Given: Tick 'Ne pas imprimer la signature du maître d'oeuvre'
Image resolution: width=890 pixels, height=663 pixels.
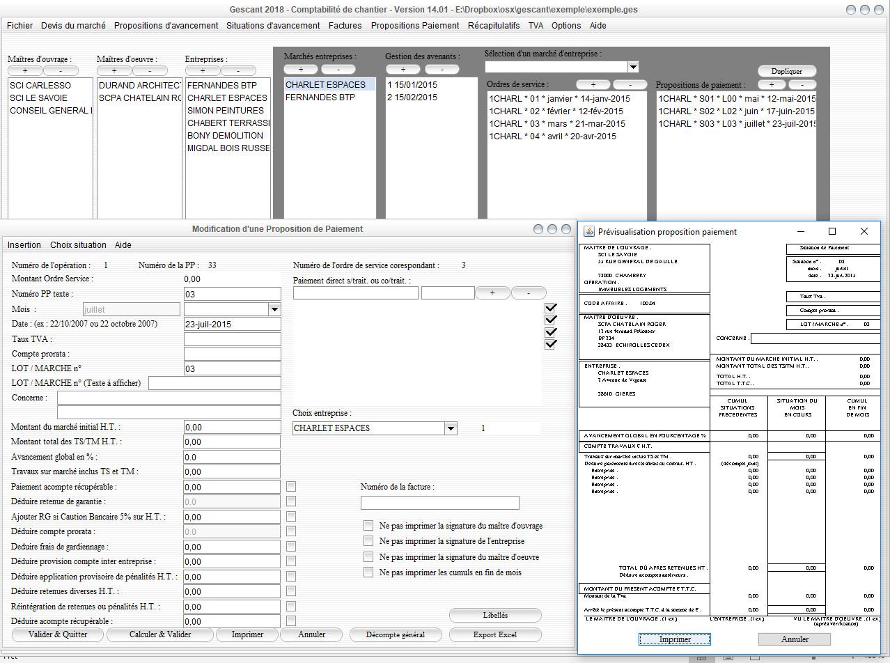Looking at the screenshot, I should click(x=368, y=556).
